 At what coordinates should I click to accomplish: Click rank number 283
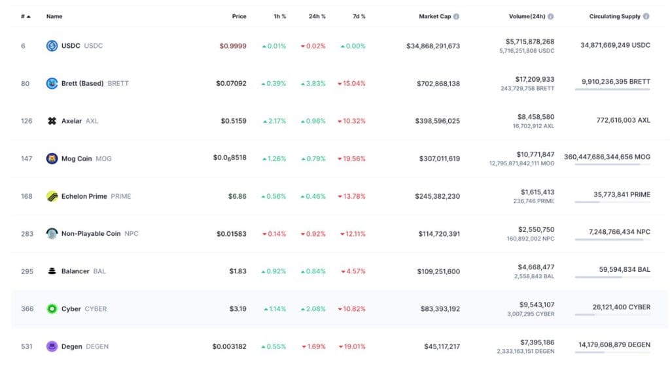[27, 234]
